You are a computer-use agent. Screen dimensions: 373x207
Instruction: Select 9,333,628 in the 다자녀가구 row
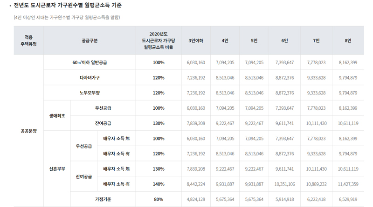coord(316,78)
